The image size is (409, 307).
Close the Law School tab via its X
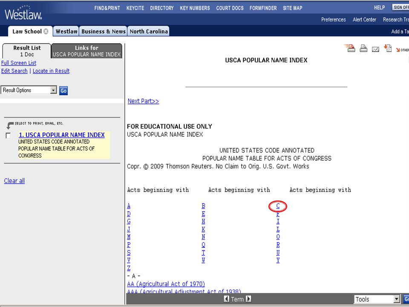(x=46, y=31)
